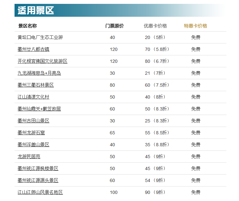Open the 开化根宫佛国文化旅游区 link
The image size is (239, 201).
[x=43, y=61]
